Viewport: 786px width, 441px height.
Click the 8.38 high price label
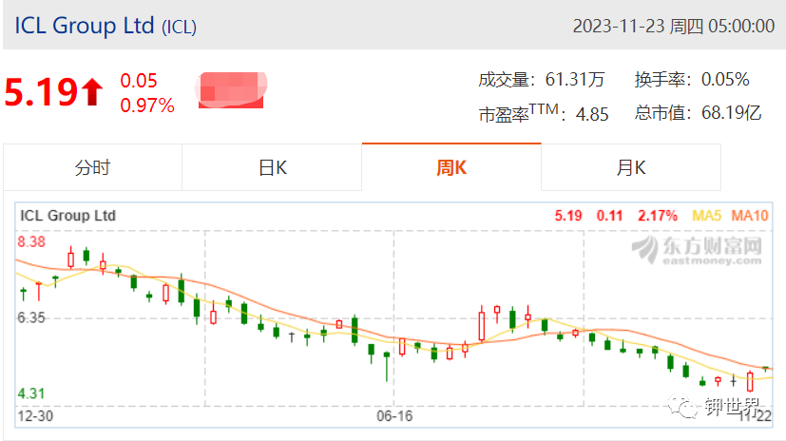[31, 241]
